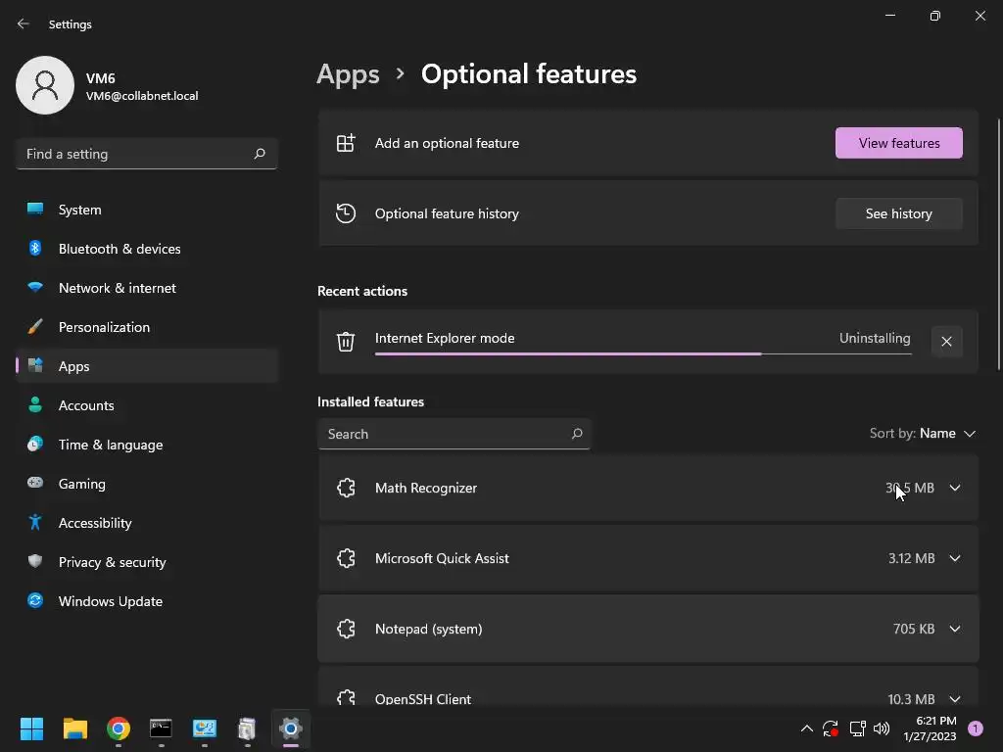Open System settings

(x=147, y=210)
